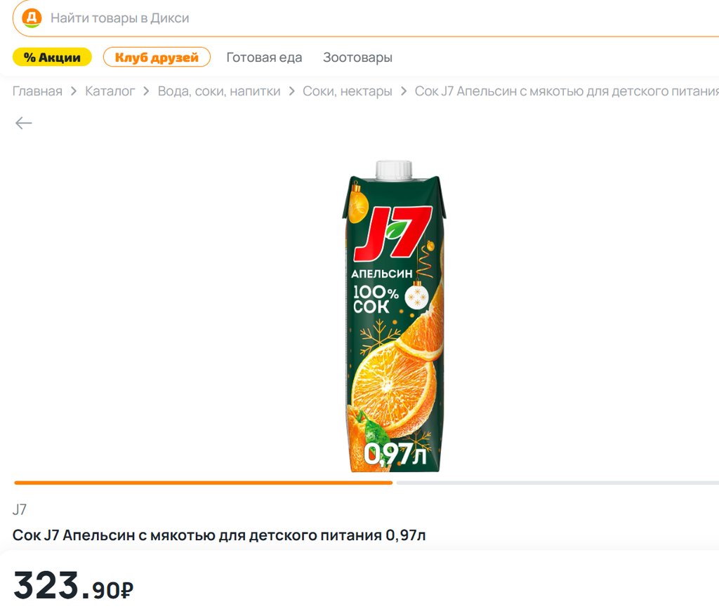Open the 'Каталог' breadcrumb link
719x609 pixels.
pos(110,91)
